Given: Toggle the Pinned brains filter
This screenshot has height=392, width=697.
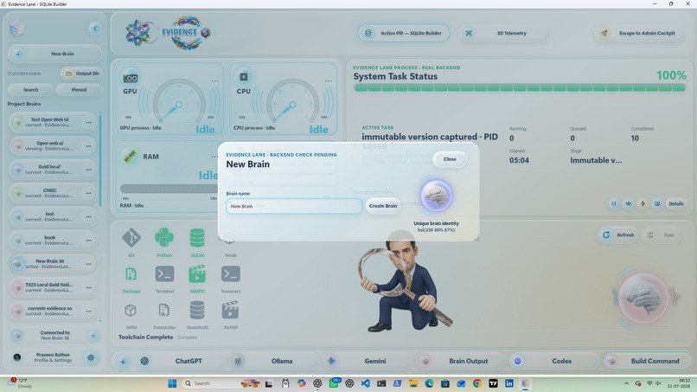Looking at the screenshot, I should tap(79, 89).
